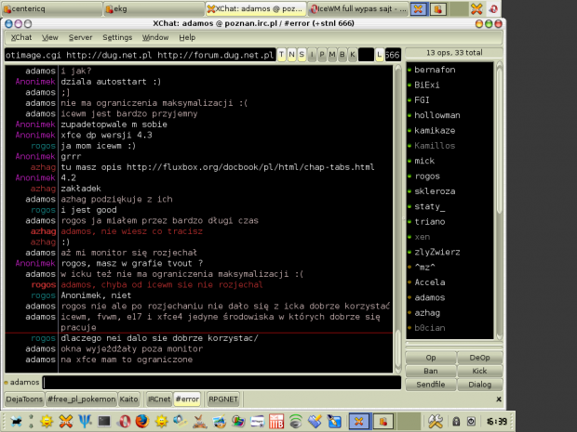
Task: Select user bernafon in the user list
Action: [x=435, y=70]
